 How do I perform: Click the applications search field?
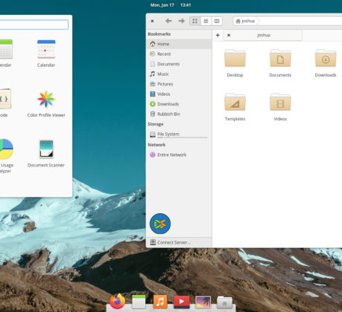[x=34, y=25]
